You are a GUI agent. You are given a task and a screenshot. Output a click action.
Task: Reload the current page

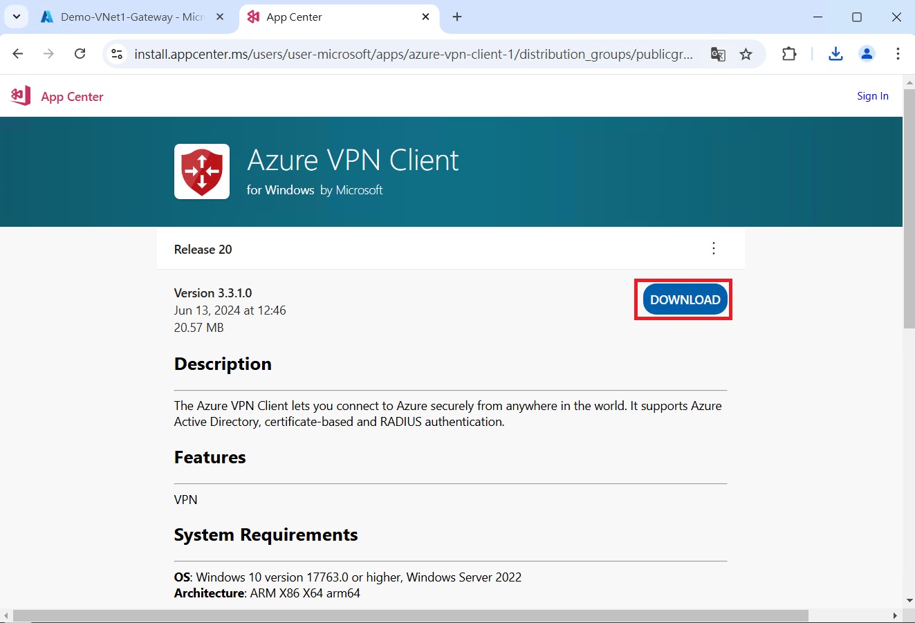80,54
